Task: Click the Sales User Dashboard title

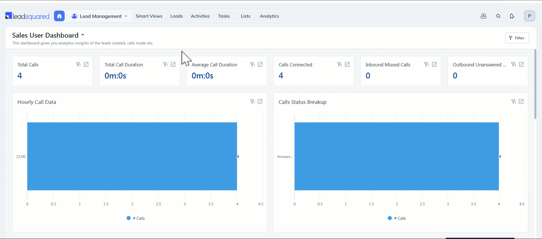Action: pyautogui.click(x=45, y=35)
